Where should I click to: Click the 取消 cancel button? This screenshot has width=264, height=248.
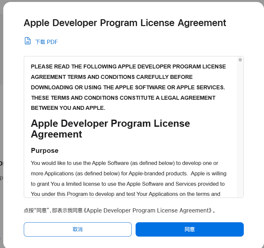pos(78,229)
